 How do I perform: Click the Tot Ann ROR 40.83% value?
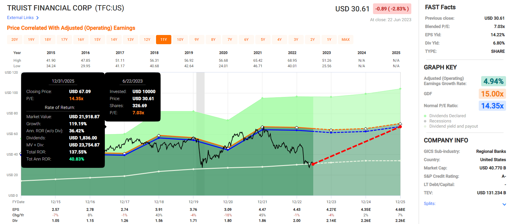click(x=77, y=159)
